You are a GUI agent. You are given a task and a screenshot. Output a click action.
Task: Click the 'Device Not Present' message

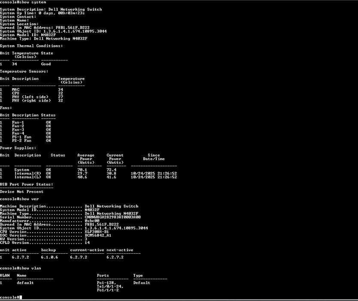point(22,192)
